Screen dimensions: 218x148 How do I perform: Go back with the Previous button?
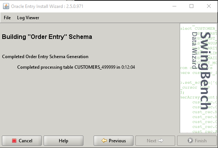point(113,141)
